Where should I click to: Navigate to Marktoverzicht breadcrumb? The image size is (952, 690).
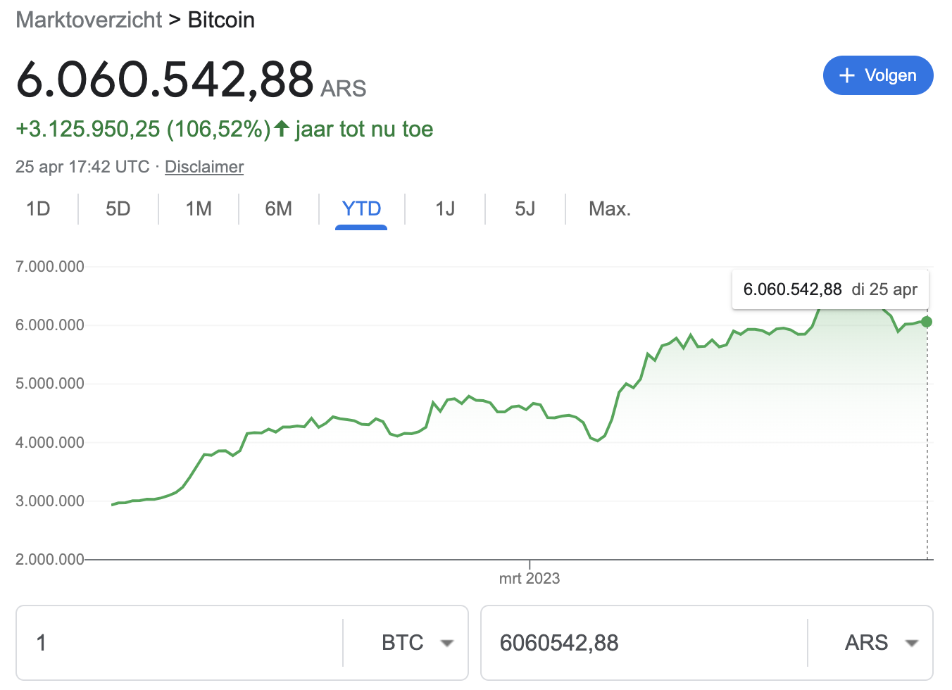click(89, 20)
